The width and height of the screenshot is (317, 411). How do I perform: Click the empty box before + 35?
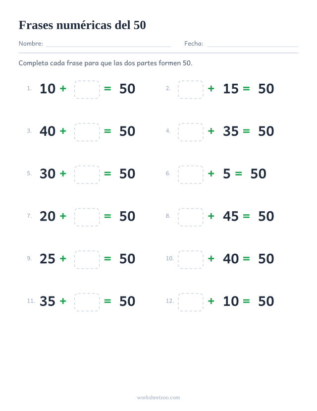click(191, 132)
